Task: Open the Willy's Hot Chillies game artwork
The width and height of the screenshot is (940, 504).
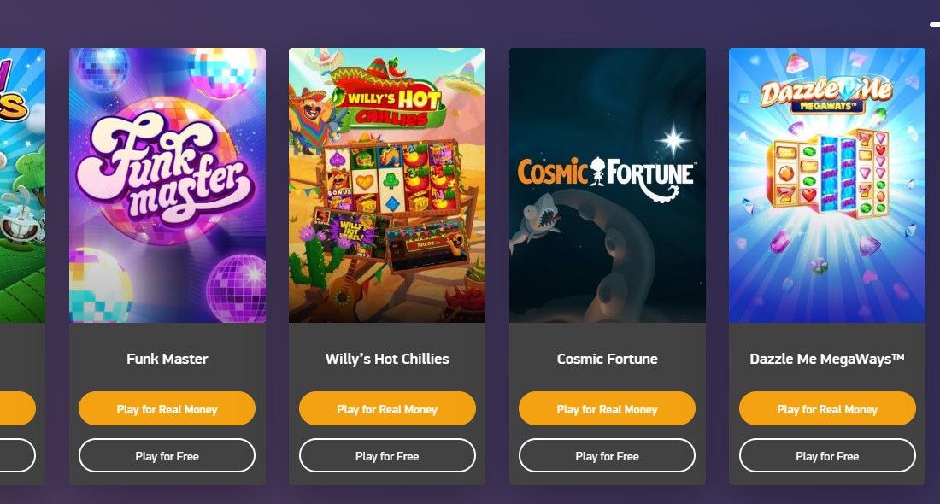Action: click(x=386, y=185)
